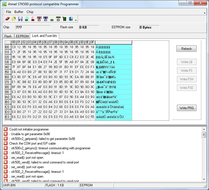The height and width of the screenshot is (190, 209).
Task: Click error icon beside 'Unable to get parameter 0x98'
Action: pos(6,134)
